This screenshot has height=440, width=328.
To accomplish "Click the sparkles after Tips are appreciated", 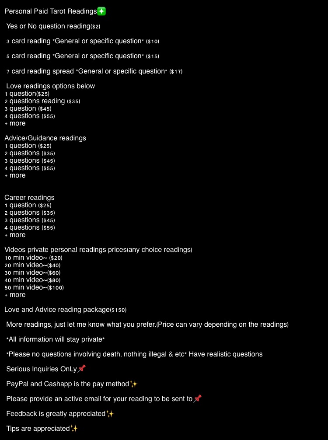I will [x=74, y=428].
